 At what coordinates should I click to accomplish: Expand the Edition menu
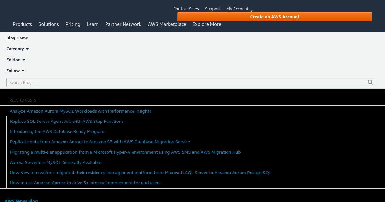[x=16, y=60]
